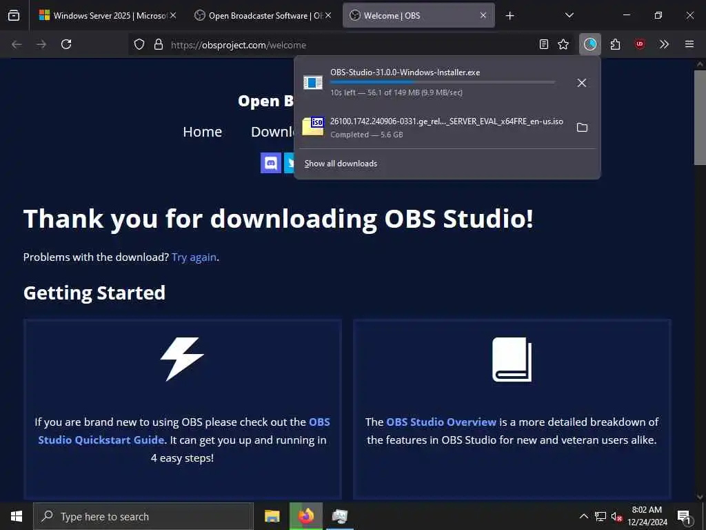Toggle reader view icon
The width and height of the screenshot is (706, 530).
pyautogui.click(x=544, y=44)
